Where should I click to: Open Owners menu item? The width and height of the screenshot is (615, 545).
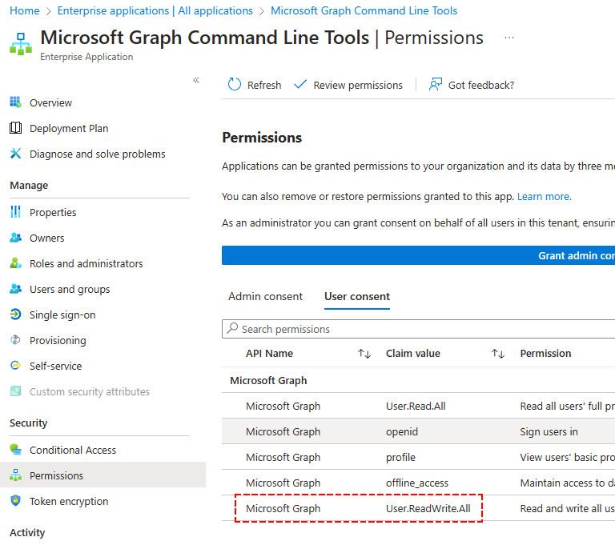pos(47,238)
